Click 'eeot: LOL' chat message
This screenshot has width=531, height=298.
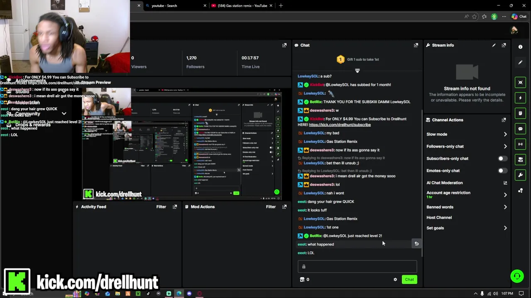pos(306,253)
